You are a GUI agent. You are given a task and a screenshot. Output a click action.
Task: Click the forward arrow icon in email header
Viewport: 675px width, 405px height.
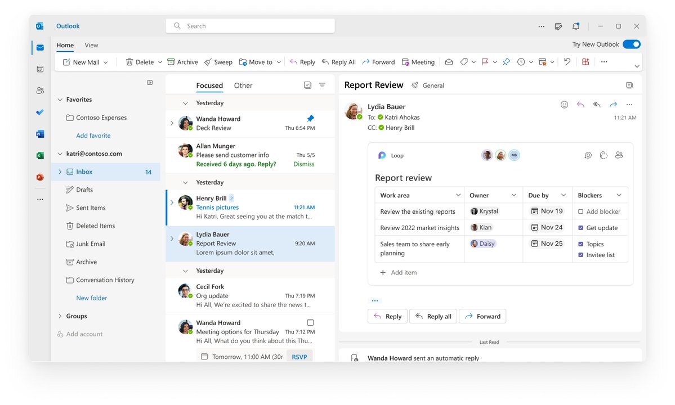(x=613, y=105)
